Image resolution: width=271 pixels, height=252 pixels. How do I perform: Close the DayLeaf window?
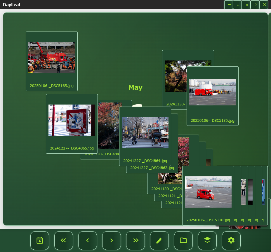(264, 5)
